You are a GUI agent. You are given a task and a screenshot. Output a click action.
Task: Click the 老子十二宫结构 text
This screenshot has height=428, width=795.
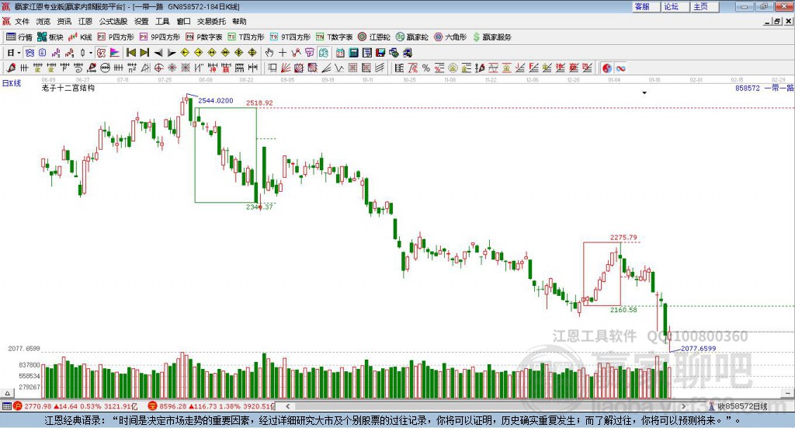[x=68, y=88]
